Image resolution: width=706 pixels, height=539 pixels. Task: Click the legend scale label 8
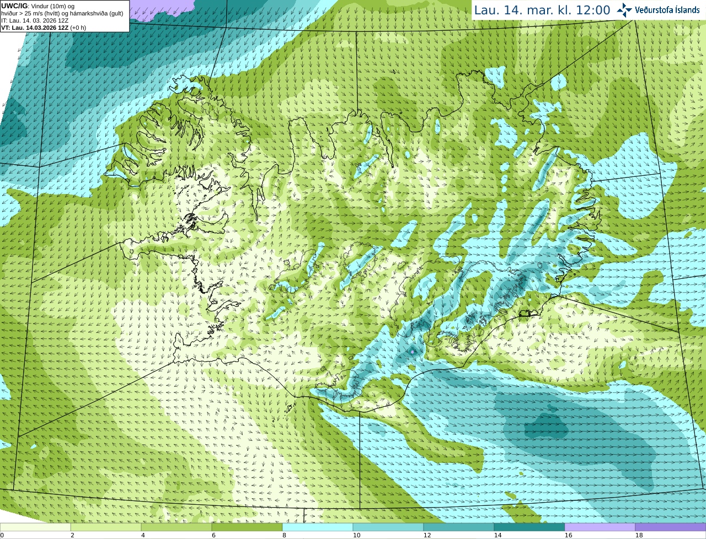(x=284, y=535)
